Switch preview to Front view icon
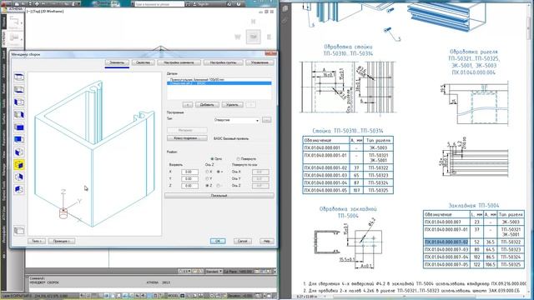 [19, 127]
